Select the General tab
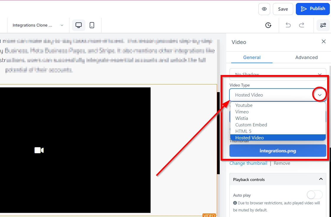The height and width of the screenshot is (217, 331). click(252, 58)
